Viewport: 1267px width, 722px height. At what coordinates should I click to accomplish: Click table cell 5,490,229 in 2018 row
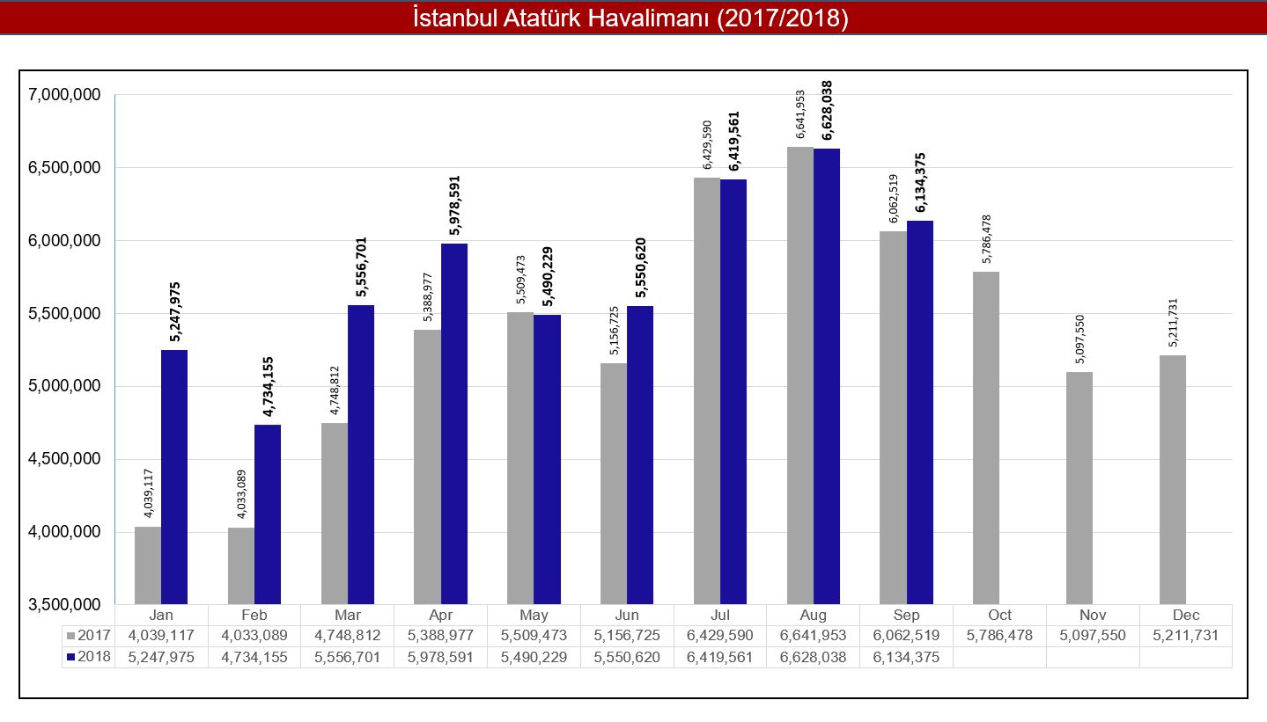(x=534, y=657)
